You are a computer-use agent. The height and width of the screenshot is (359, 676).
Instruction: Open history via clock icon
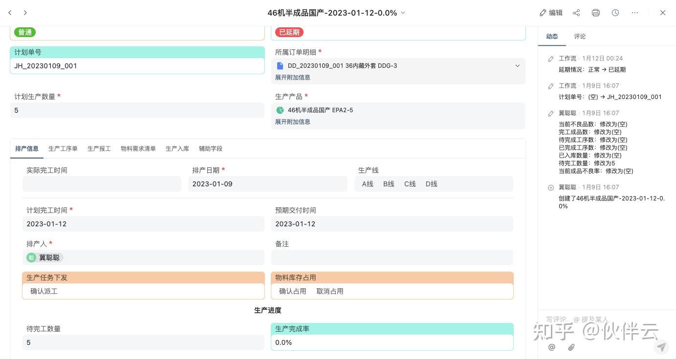point(615,13)
